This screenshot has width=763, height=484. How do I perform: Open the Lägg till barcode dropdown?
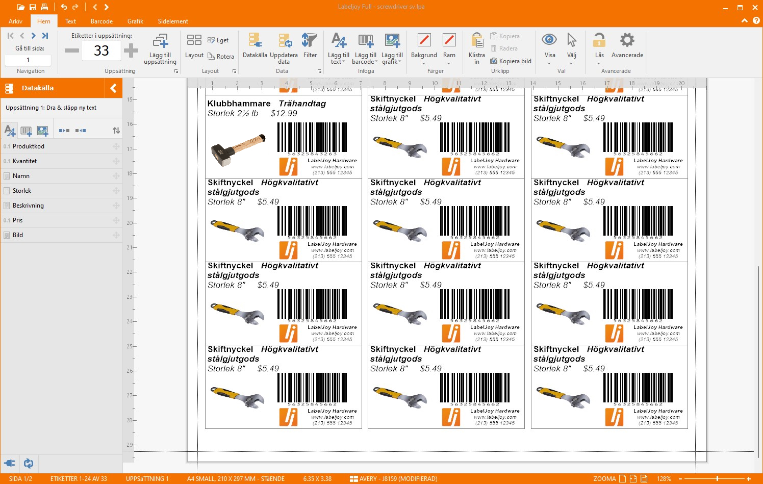(x=365, y=49)
